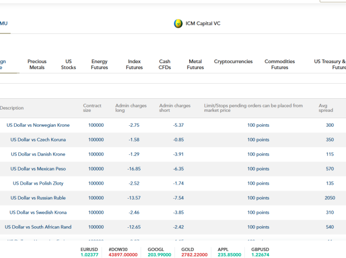Click the US Dollar vs Norwegian Krone row
This screenshot has height=258, width=346.
38,125
